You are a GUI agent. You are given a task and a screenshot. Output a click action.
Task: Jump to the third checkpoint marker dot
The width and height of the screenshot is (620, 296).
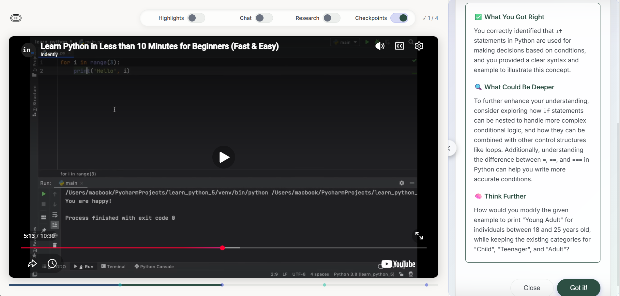click(x=325, y=285)
